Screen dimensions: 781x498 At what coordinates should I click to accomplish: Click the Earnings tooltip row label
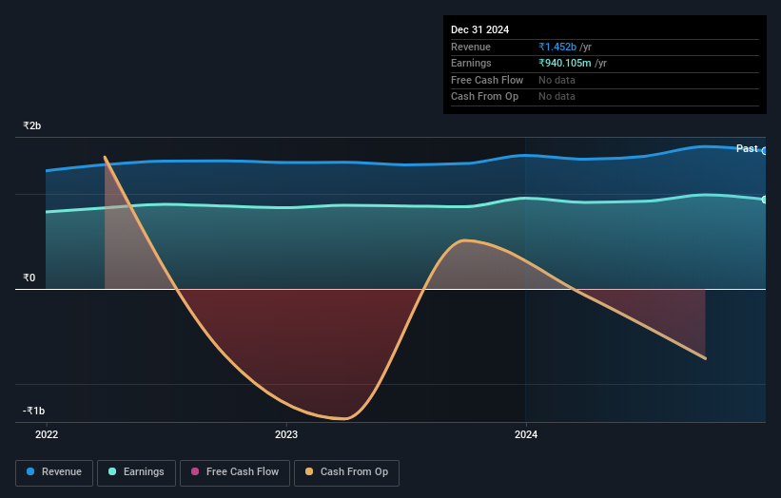471,63
